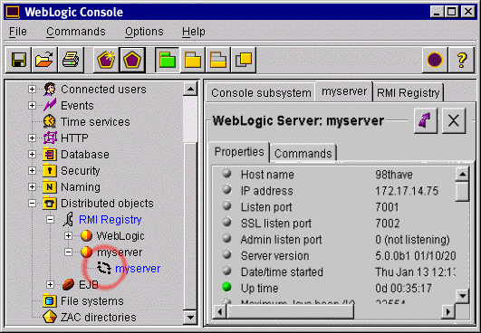Click the purple circle status button

coord(435,60)
